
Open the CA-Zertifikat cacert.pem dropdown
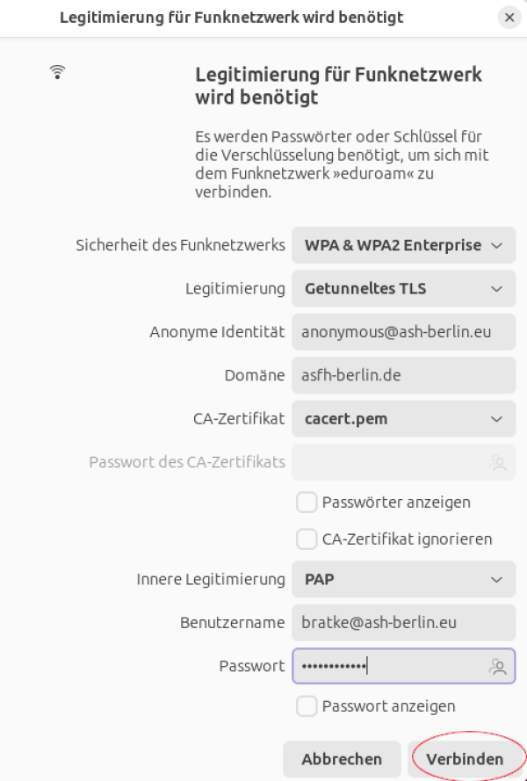point(403,419)
